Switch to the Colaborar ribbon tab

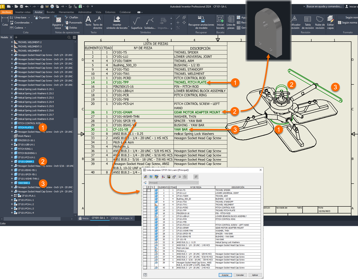point(125,12)
